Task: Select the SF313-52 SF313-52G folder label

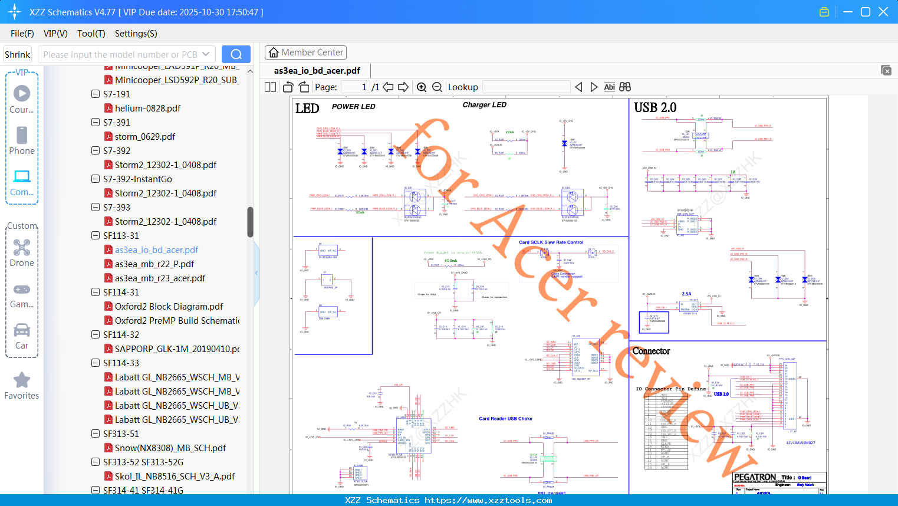Action: [x=143, y=462]
